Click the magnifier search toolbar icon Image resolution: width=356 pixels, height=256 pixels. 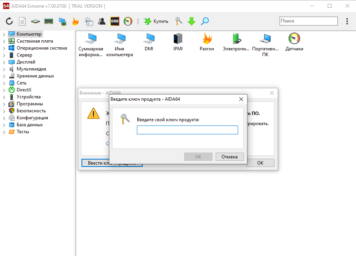point(205,21)
